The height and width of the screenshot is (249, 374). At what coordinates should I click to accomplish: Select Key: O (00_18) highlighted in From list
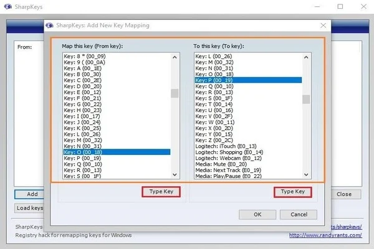click(117, 152)
